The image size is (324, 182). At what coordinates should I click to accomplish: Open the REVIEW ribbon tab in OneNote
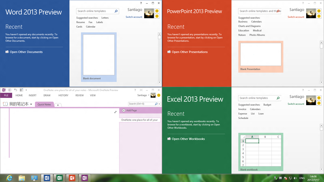(79, 95)
